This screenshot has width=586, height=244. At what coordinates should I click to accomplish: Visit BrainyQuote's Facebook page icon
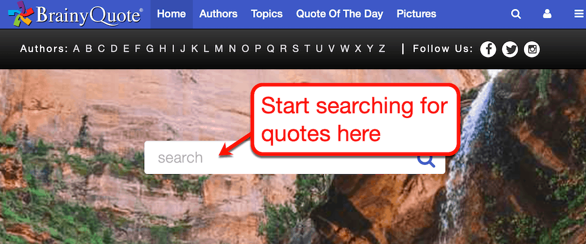click(488, 49)
